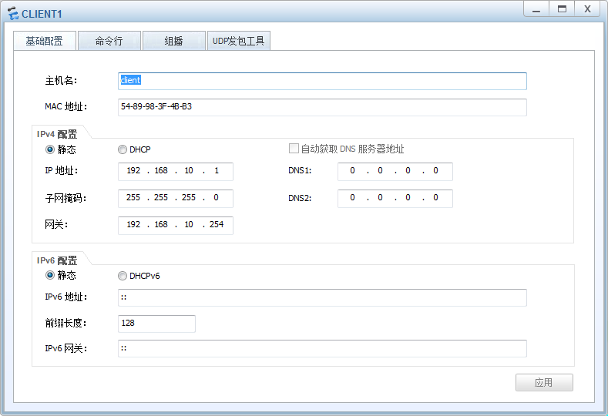Click the IP 地址 field 192.168.10.1

(x=176, y=171)
